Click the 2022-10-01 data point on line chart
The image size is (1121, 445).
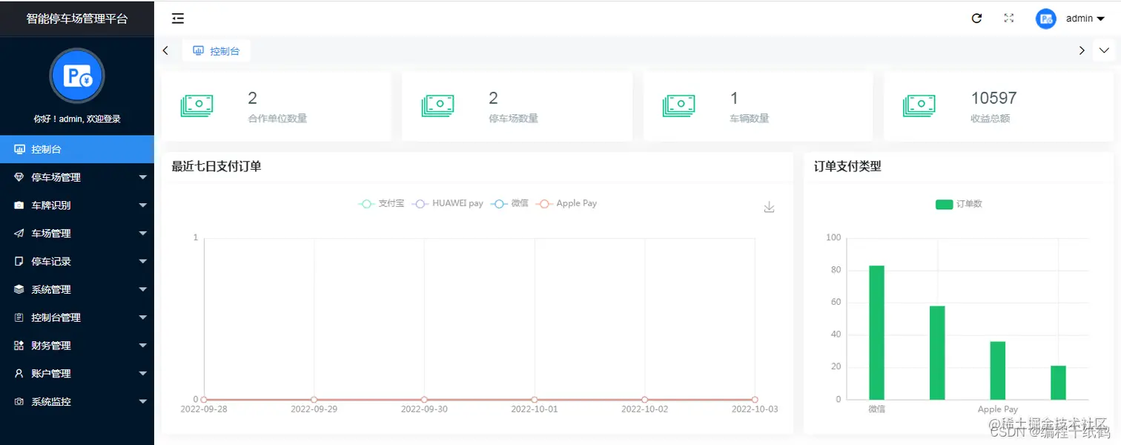pyautogui.click(x=535, y=400)
